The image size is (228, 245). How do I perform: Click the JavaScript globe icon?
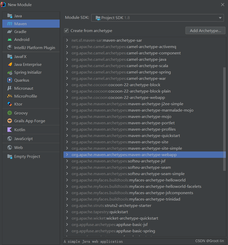pos(10,139)
